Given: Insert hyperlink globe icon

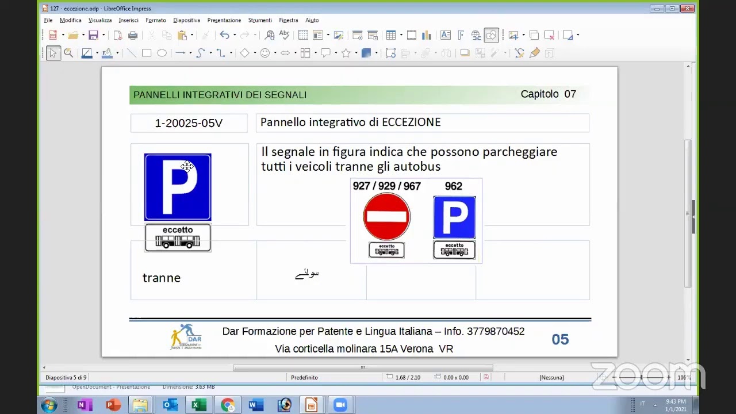Looking at the screenshot, I should [x=476, y=35].
